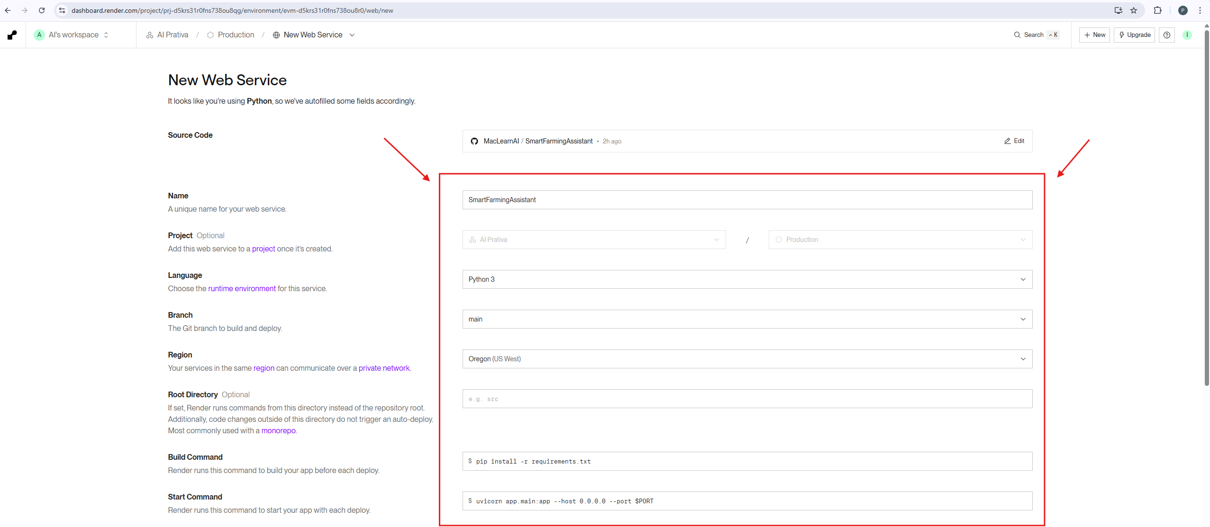Click the Upgrade button
The height and width of the screenshot is (527, 1210).
(1134, 35)
